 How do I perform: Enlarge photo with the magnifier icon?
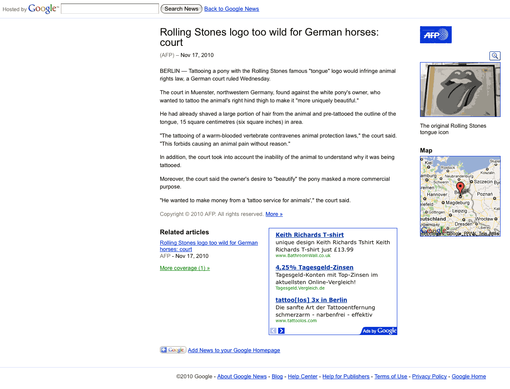[495, 56]
